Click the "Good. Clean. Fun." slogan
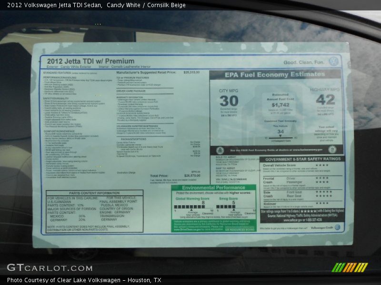381x285 pixels. [x=304, y=62]
